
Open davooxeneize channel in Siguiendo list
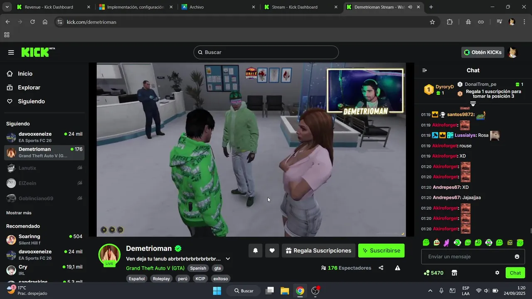44,137
